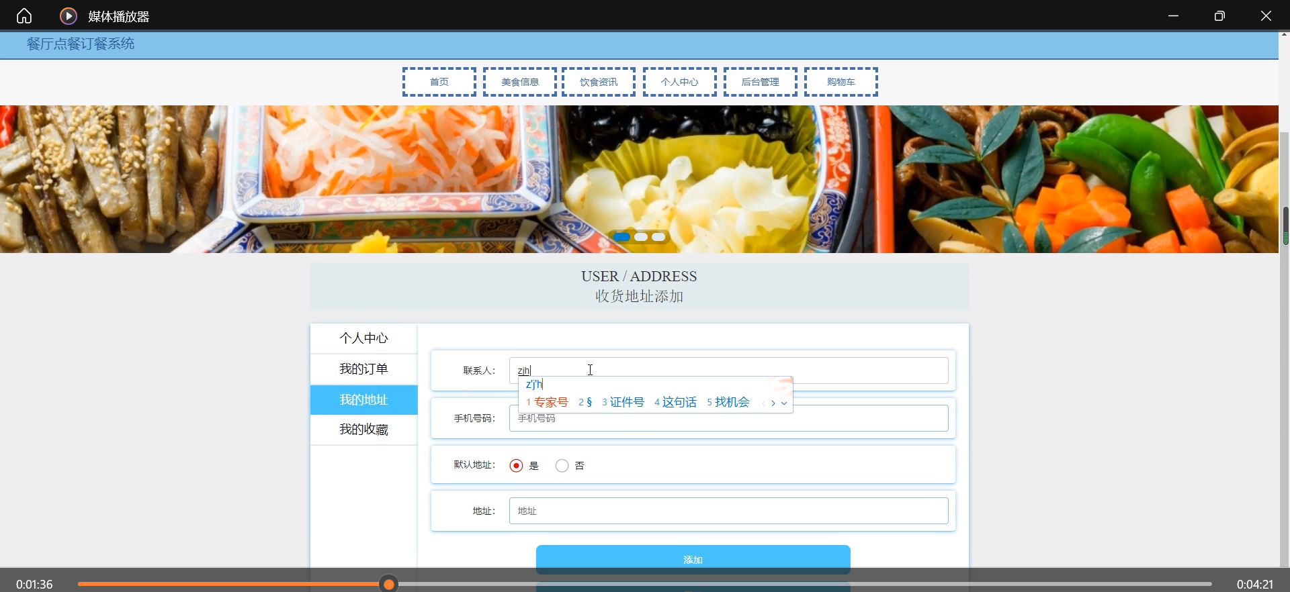Open 我的订单 in the sidebar
Screen dimensions: 1290x592
tap(363, 369)
